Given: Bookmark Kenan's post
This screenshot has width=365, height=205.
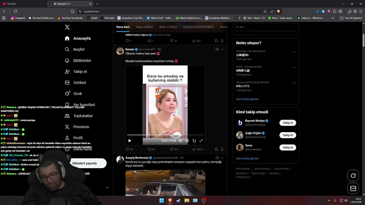Looking at the screenshot, I should pyautogui.click(x=216, y=149).
